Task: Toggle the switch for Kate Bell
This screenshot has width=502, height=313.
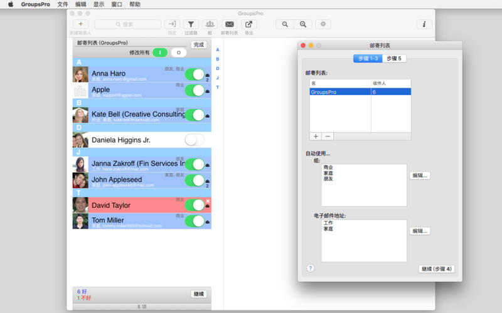Action: click(x=195, y=115)
